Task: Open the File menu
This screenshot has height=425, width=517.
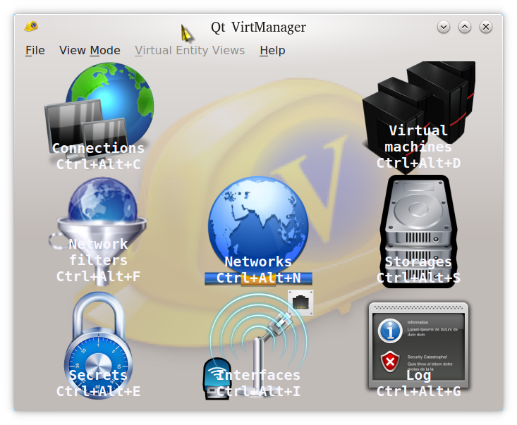Action: click(x=35, y=51)
